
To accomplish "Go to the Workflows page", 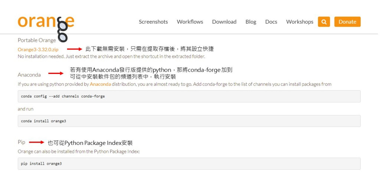I will (190, 22).
